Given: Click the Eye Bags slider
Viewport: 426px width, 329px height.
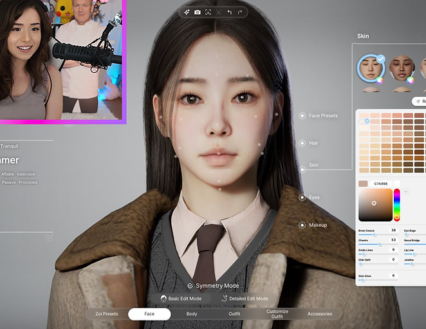Looking at the screenshot, I should (415, 234).
